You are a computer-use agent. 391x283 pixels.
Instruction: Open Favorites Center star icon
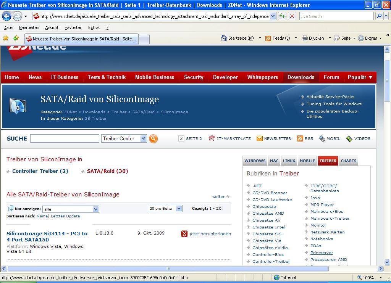(x=5, y=38)
